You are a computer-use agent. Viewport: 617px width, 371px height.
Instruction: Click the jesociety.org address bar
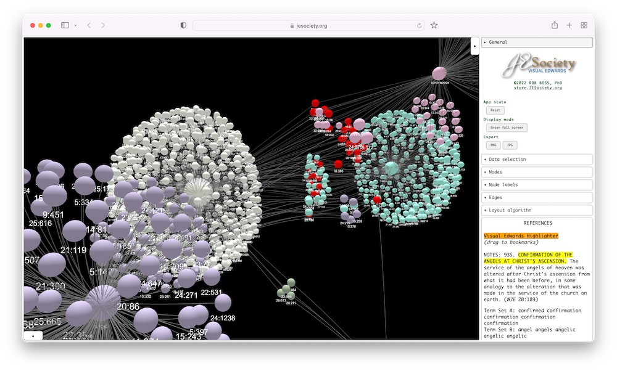(x=308, y=25)
